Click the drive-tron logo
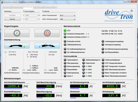138x102 pixels. tap(119, 16)
